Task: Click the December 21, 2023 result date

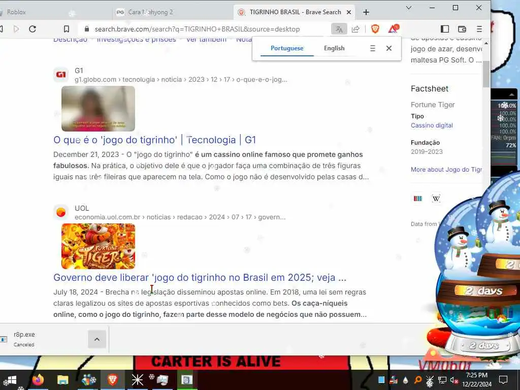Action: 86,154
